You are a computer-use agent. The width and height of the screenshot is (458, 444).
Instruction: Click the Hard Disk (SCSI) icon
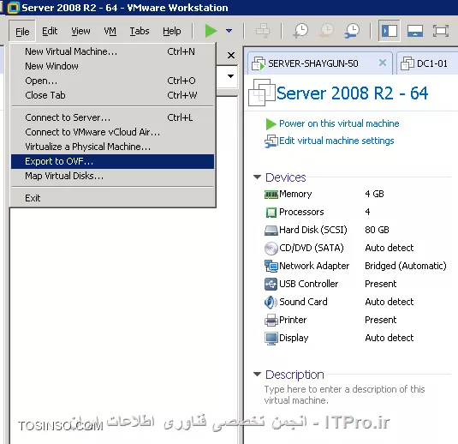point(271,231)
